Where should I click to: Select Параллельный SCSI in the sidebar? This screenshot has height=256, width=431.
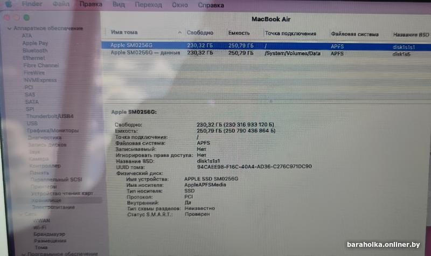coord(56,179)
